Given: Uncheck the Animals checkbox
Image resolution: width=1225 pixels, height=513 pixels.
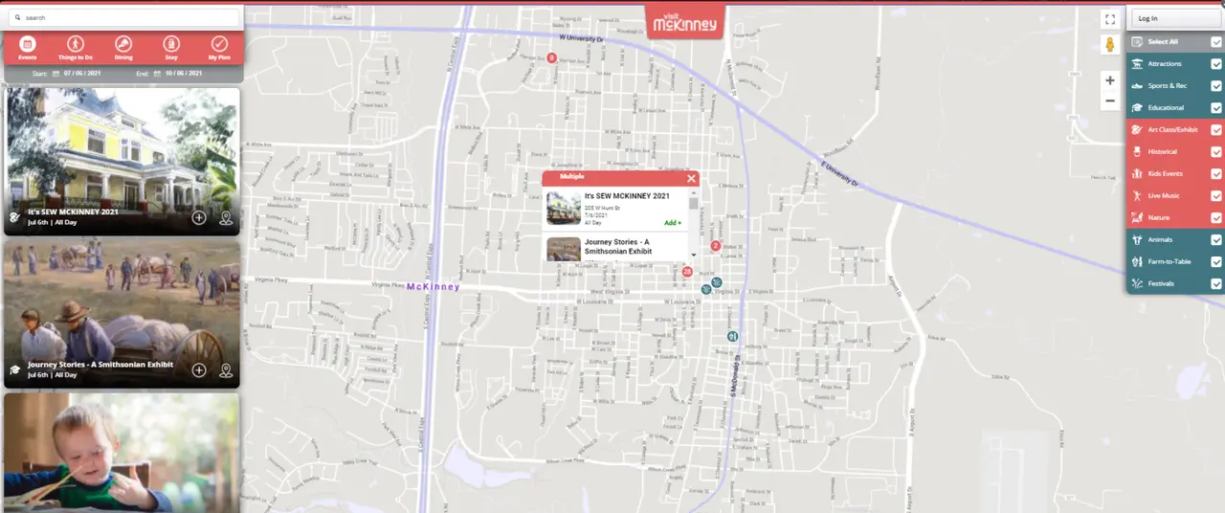Looking at the screenshot, I should click(x=1216, y=239).
